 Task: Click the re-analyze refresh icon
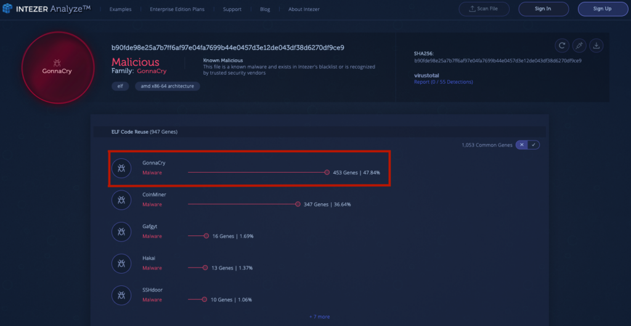(x=562, y=46)
